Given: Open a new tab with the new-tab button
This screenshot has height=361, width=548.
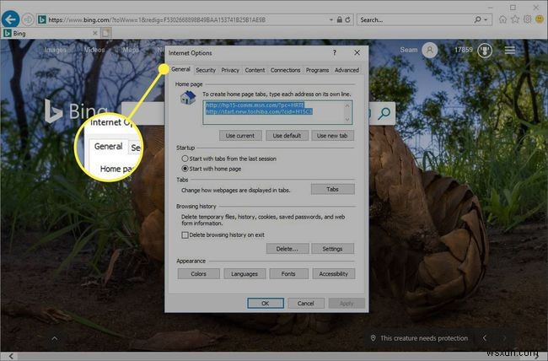Looking at the screenshot, I should pyautogui.click(x=106, y=33).
